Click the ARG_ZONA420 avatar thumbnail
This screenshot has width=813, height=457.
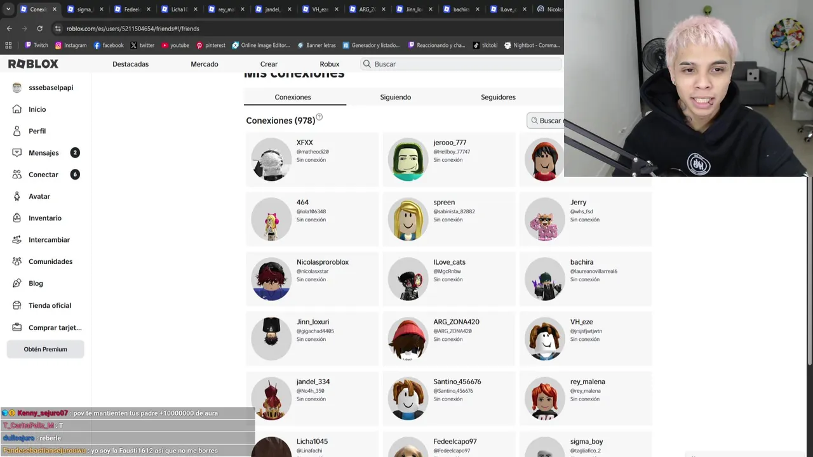408,338
